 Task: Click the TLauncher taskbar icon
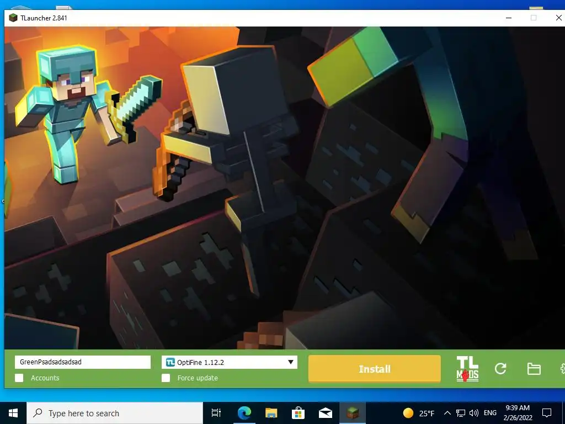353,413
